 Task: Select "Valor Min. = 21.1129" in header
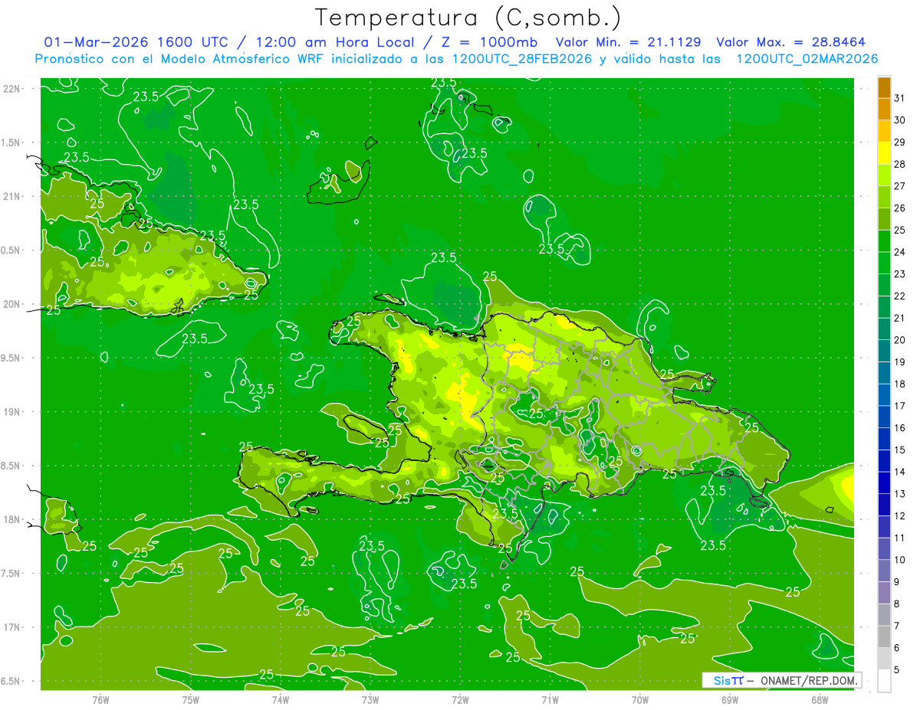pos(630,42)
